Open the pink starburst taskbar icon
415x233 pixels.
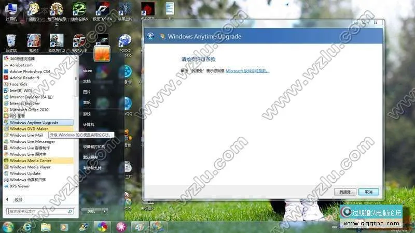point(121,227)
